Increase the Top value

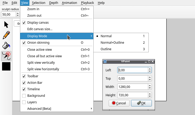point(150,77)
